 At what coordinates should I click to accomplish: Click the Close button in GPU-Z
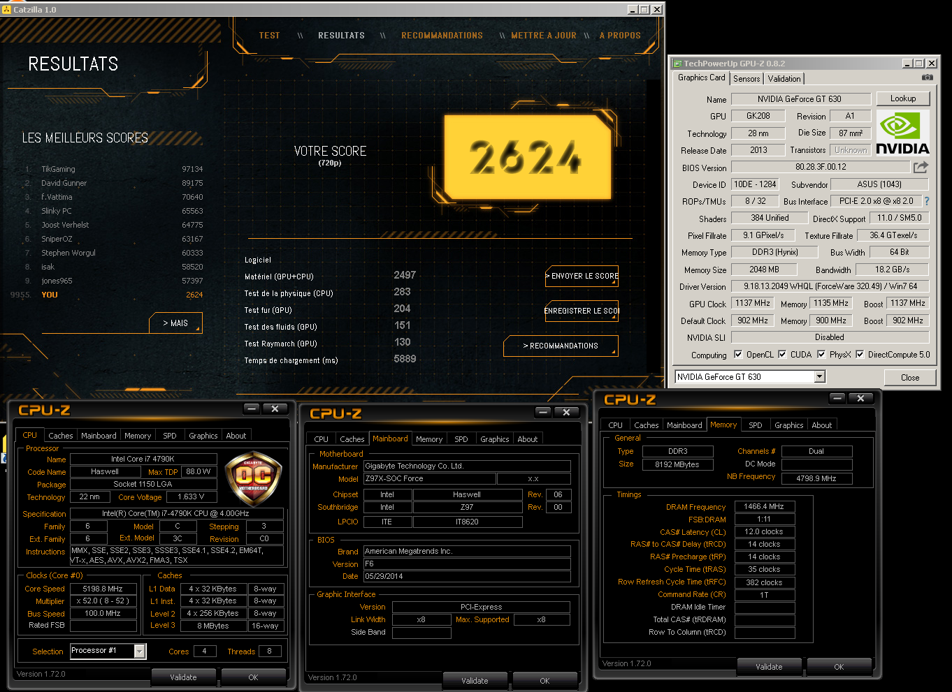click(910, 378)
